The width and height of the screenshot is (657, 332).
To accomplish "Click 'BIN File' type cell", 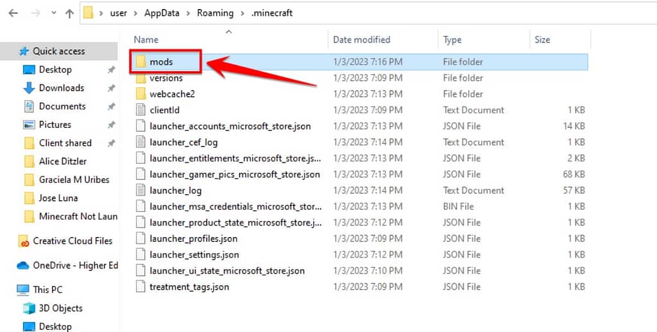I will click(458, 207).
